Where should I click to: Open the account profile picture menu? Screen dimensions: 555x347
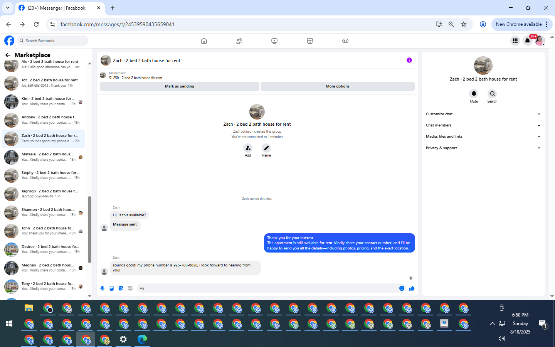[540, 40]
